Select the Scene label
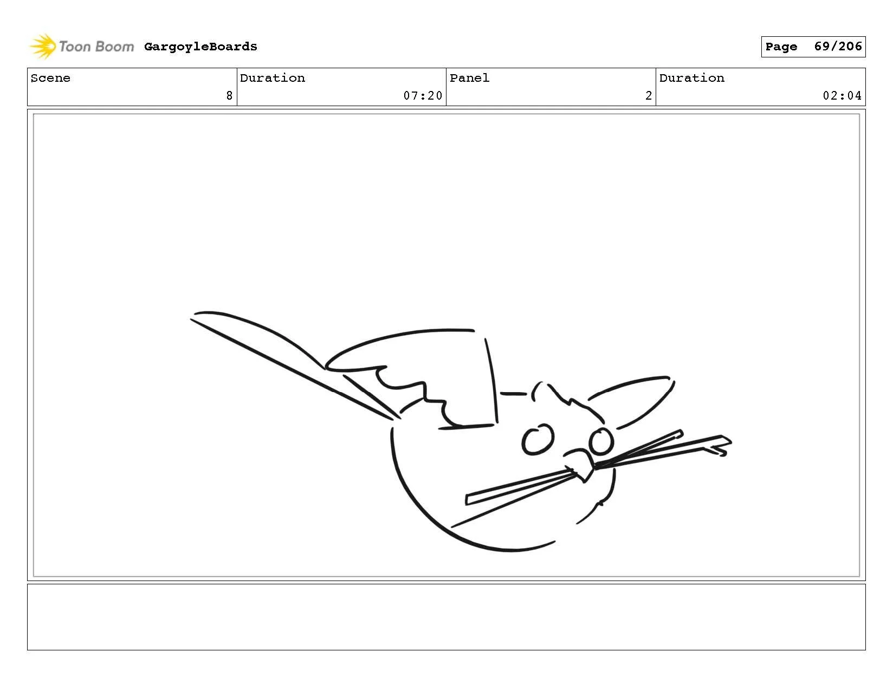The height and width of the screenshot is (691, 893). pos(50,78)
